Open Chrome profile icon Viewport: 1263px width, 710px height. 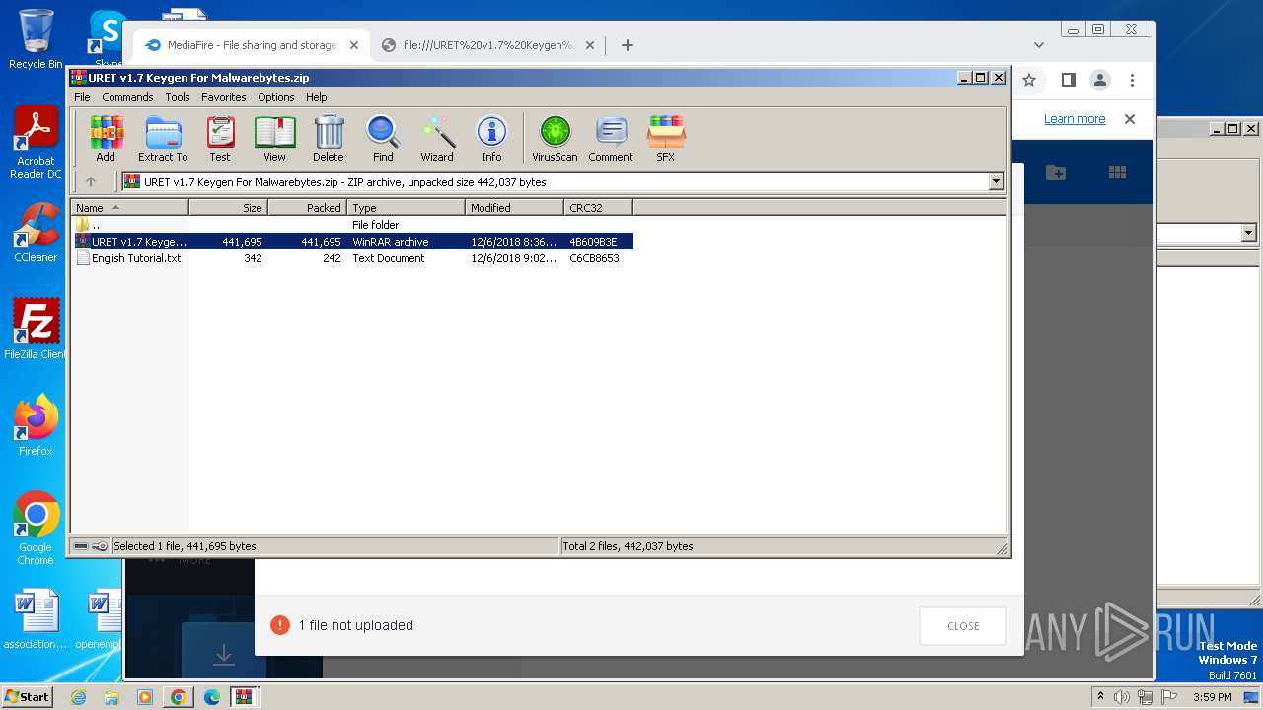[1100, 80]
